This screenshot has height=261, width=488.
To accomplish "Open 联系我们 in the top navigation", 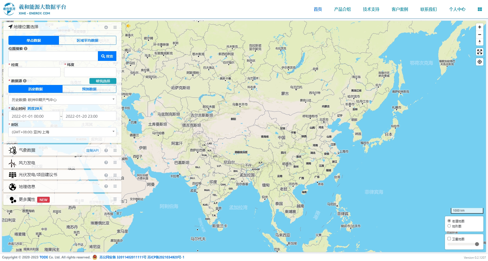I will click(429, 9).
